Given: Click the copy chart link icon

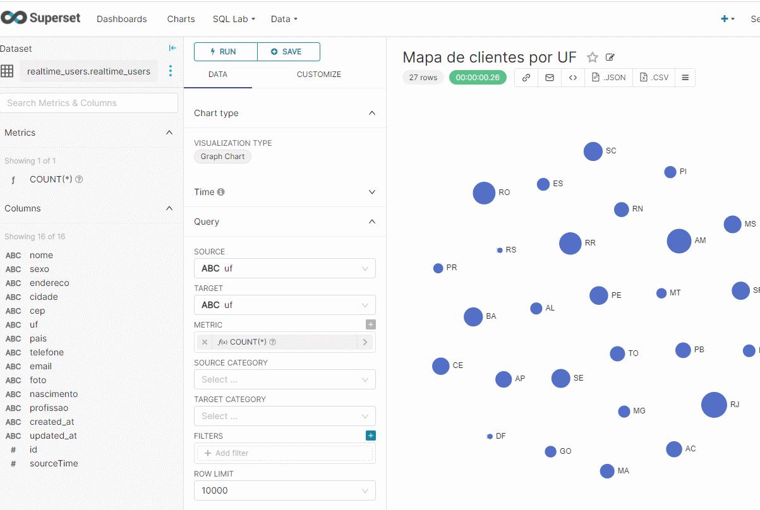Looking at the screenshot, I should (x=526, y=78).
